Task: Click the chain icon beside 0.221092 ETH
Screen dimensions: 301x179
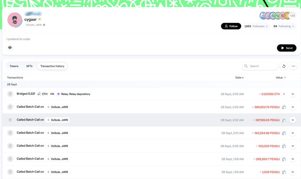Action: [284, 94]
